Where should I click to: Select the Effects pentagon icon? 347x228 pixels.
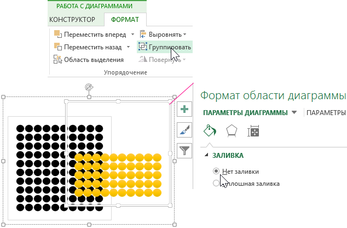point(232,131)
